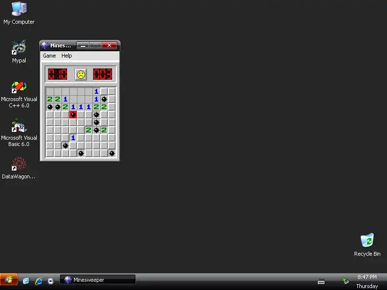Click the taskbar clock showing 8:47 PM

click(367, 277)
